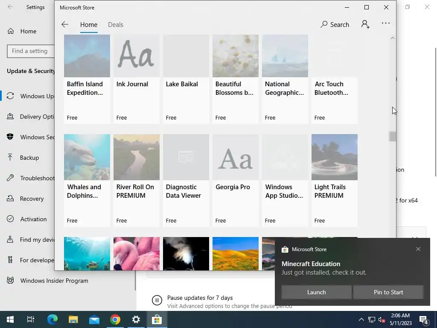Go to Settings Home
Viewport: 437px width, 328px height.
tap(22, 31)
